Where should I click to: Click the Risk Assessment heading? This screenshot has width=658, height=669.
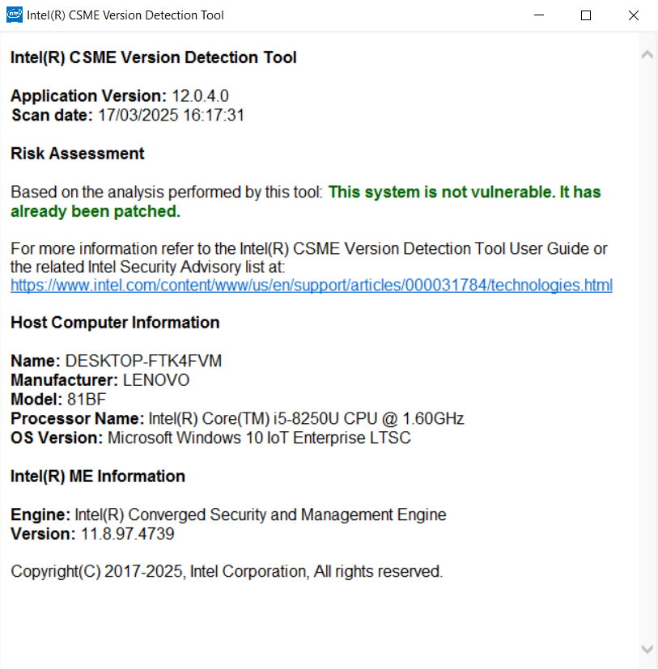(78, 154)
